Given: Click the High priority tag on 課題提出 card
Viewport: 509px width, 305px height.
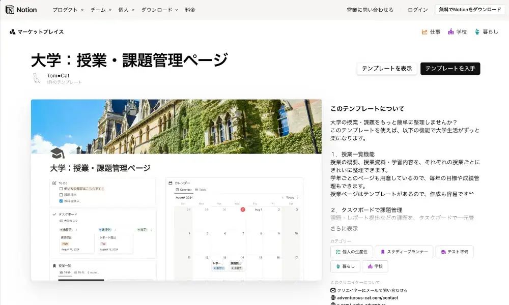Looking at the screenshot, I should click(65, 243).
